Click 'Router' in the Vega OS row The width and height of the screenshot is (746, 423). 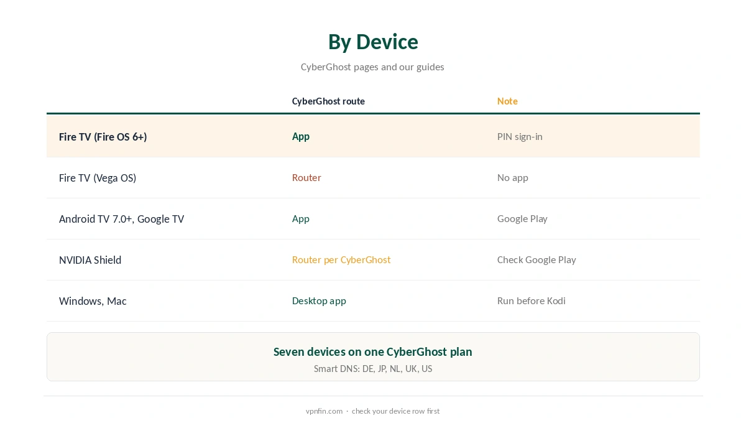tap(306, 177)
